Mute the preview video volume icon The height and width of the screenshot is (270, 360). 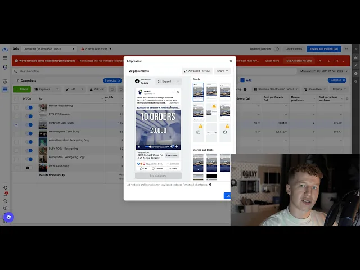[177, 146]
